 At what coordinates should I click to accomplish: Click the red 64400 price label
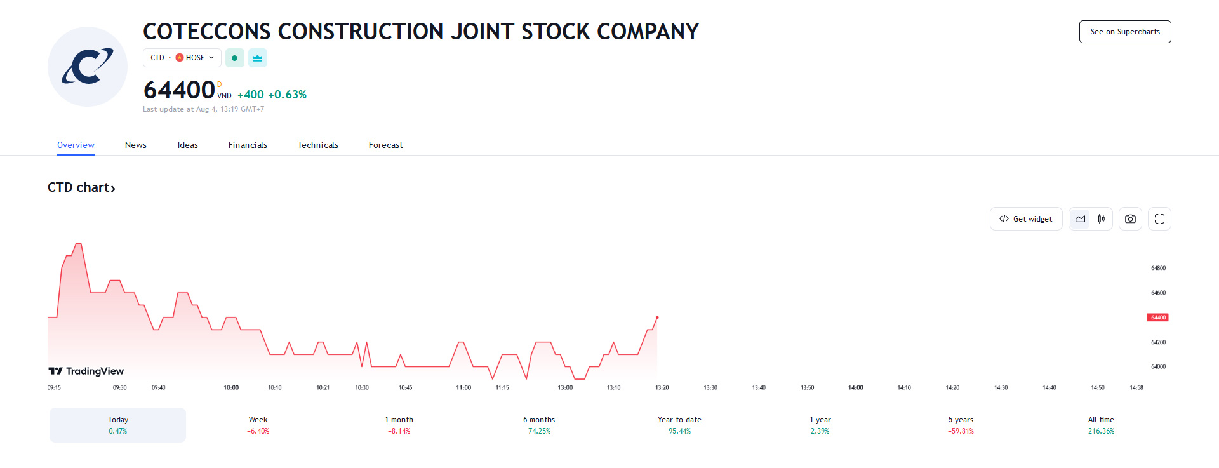(x=1157, y=318)
